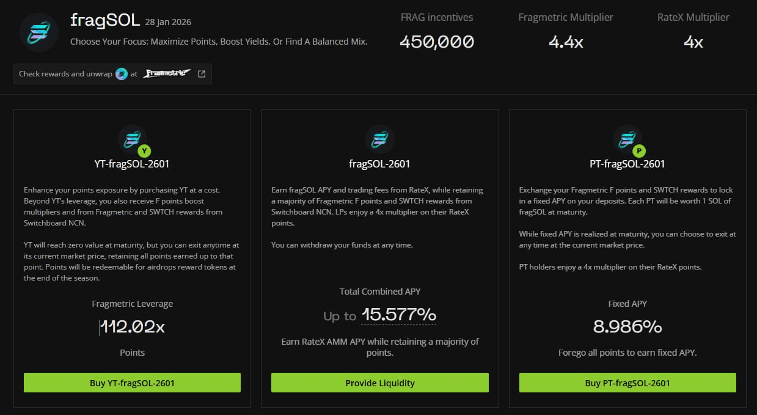
Task: Click the 8.986% Fixed APY value
Action: 627,327
